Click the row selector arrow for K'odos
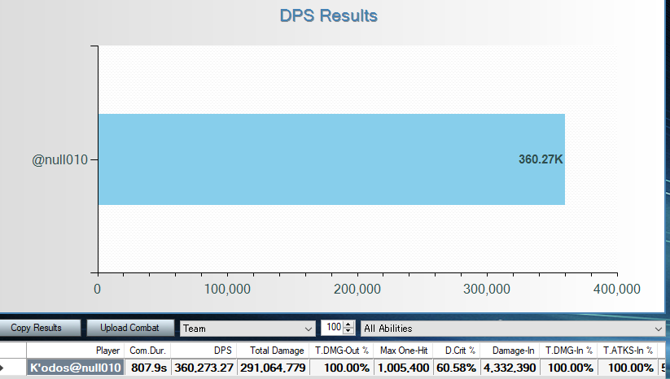The width and height of the screenshot is (670, 379). coord(13,368)
